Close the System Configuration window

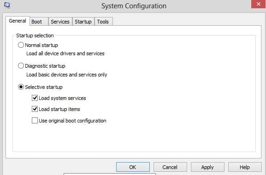click(x=258, y=4)
